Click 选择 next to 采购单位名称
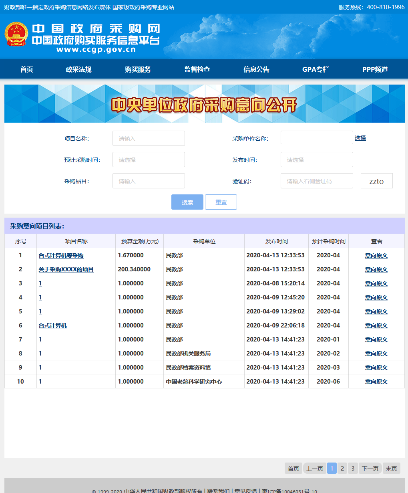 [360, 137]
